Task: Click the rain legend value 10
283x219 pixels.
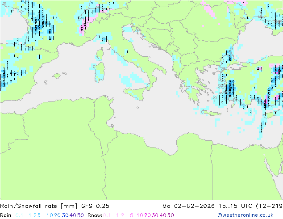Action: click(x=50, y=215)
